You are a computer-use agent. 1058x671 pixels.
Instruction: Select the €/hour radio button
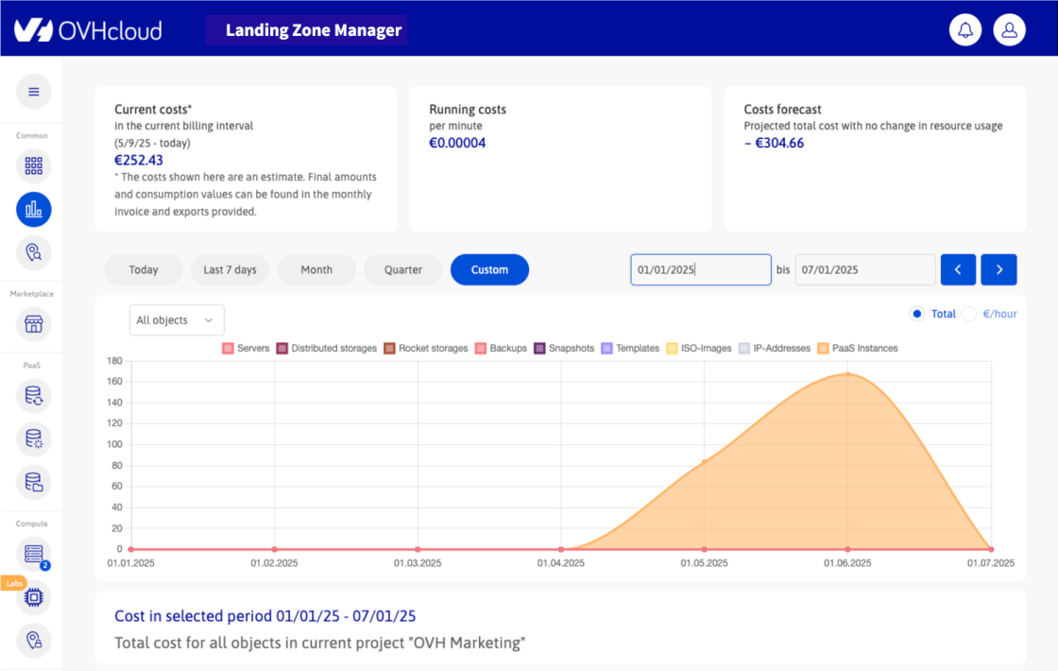coord(969,314)
